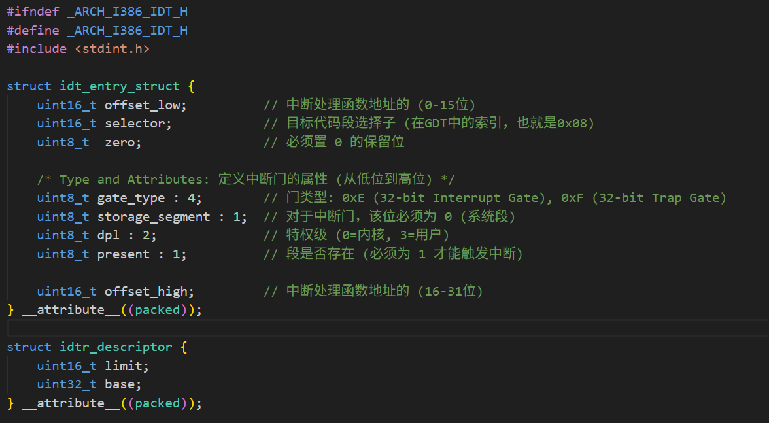Select the idtr_descriptor struct name
769x423 pixels.
pyautogui.click(x=116, y=347)
